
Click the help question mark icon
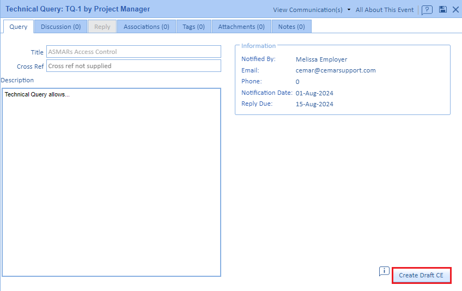pyautogui.click(x=427, y=10)
